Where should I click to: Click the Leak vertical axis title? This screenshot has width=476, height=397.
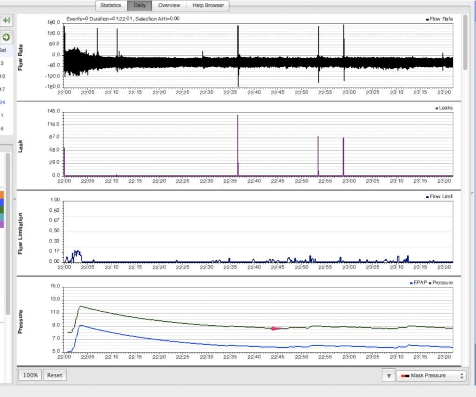click(x=20, y=146)
